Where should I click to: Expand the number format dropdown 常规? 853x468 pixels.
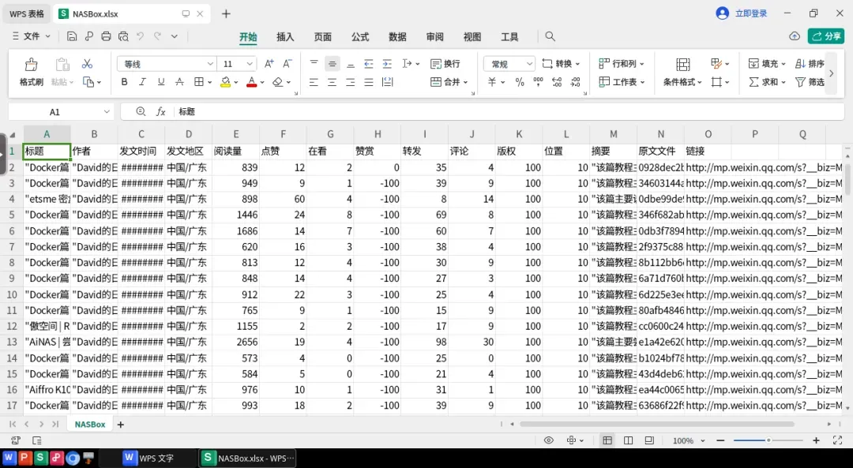(509, 64)
